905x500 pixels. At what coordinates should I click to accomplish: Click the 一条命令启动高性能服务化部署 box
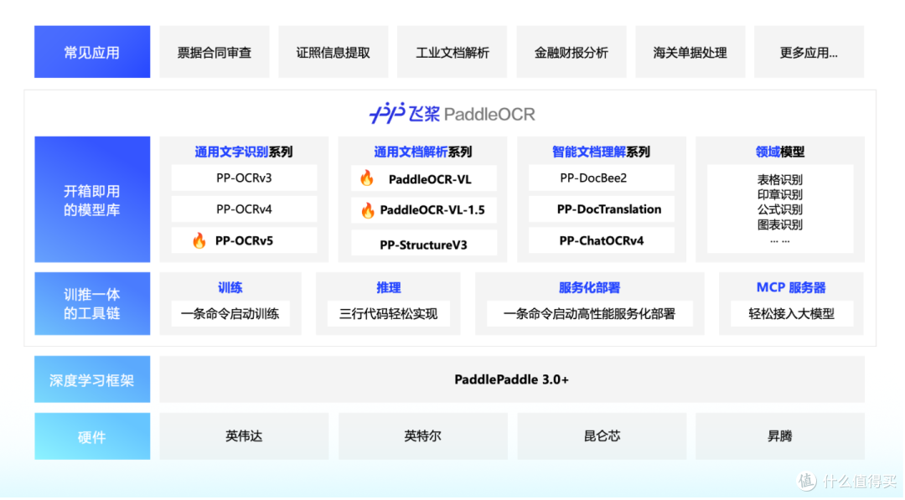[x=589, y=314]
